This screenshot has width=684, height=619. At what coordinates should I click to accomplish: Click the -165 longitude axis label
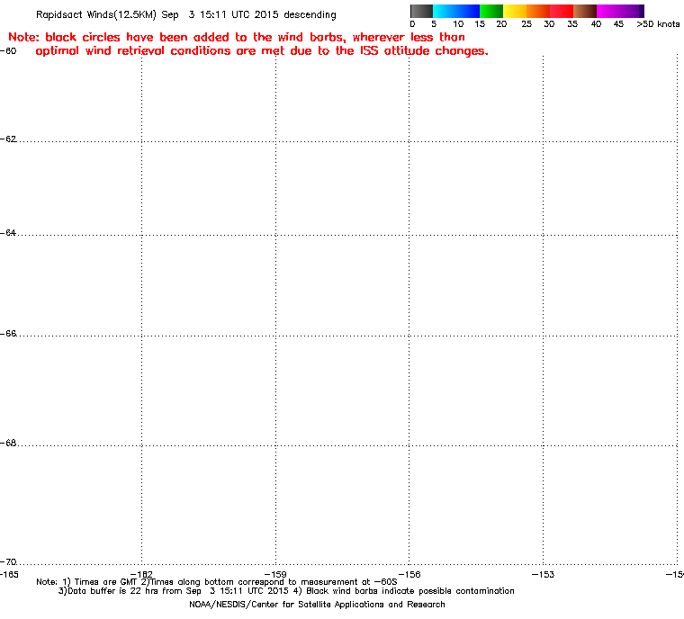click(9, 574)
